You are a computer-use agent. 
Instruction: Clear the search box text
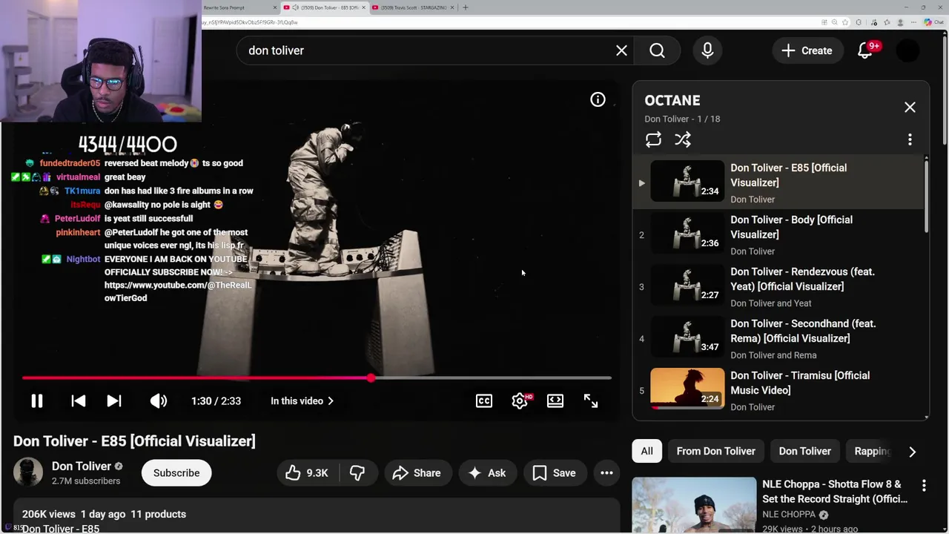[621, 50]
